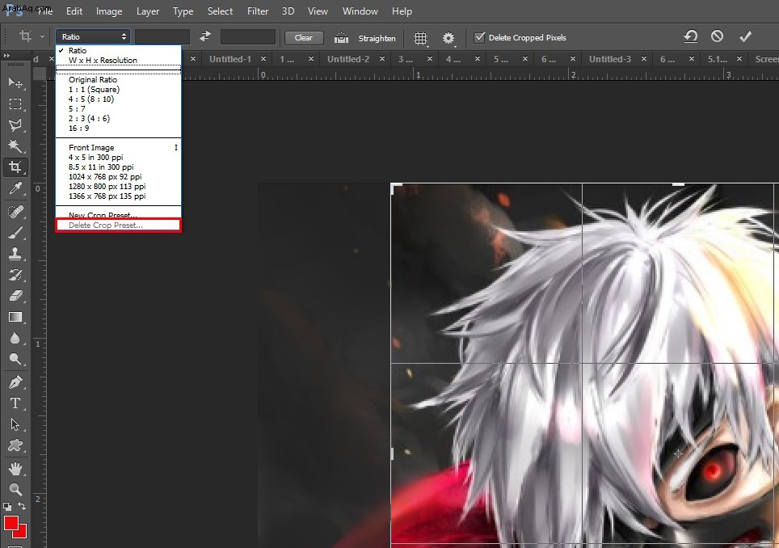Click the crop width input field
The image size is (779, 548).
162,36
